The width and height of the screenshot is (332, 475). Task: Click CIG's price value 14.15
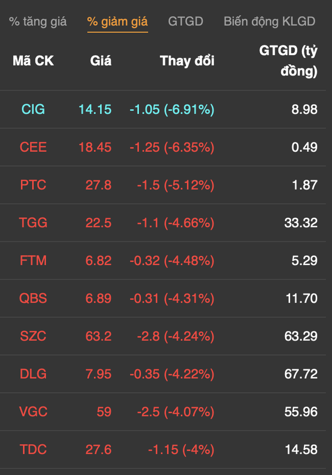(x=95, y=109)
